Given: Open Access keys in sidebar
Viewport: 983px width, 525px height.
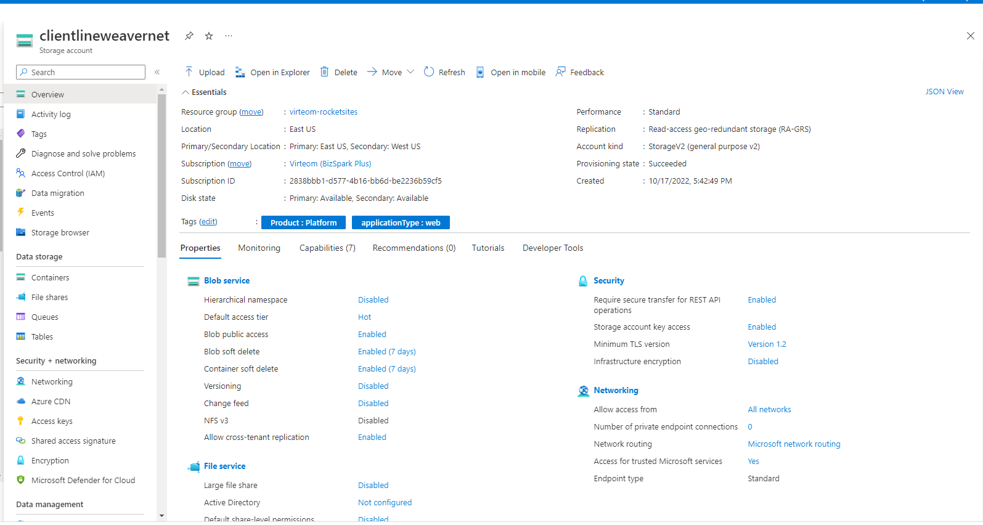Looking at the screenshot, I should [x=52, y=421].
